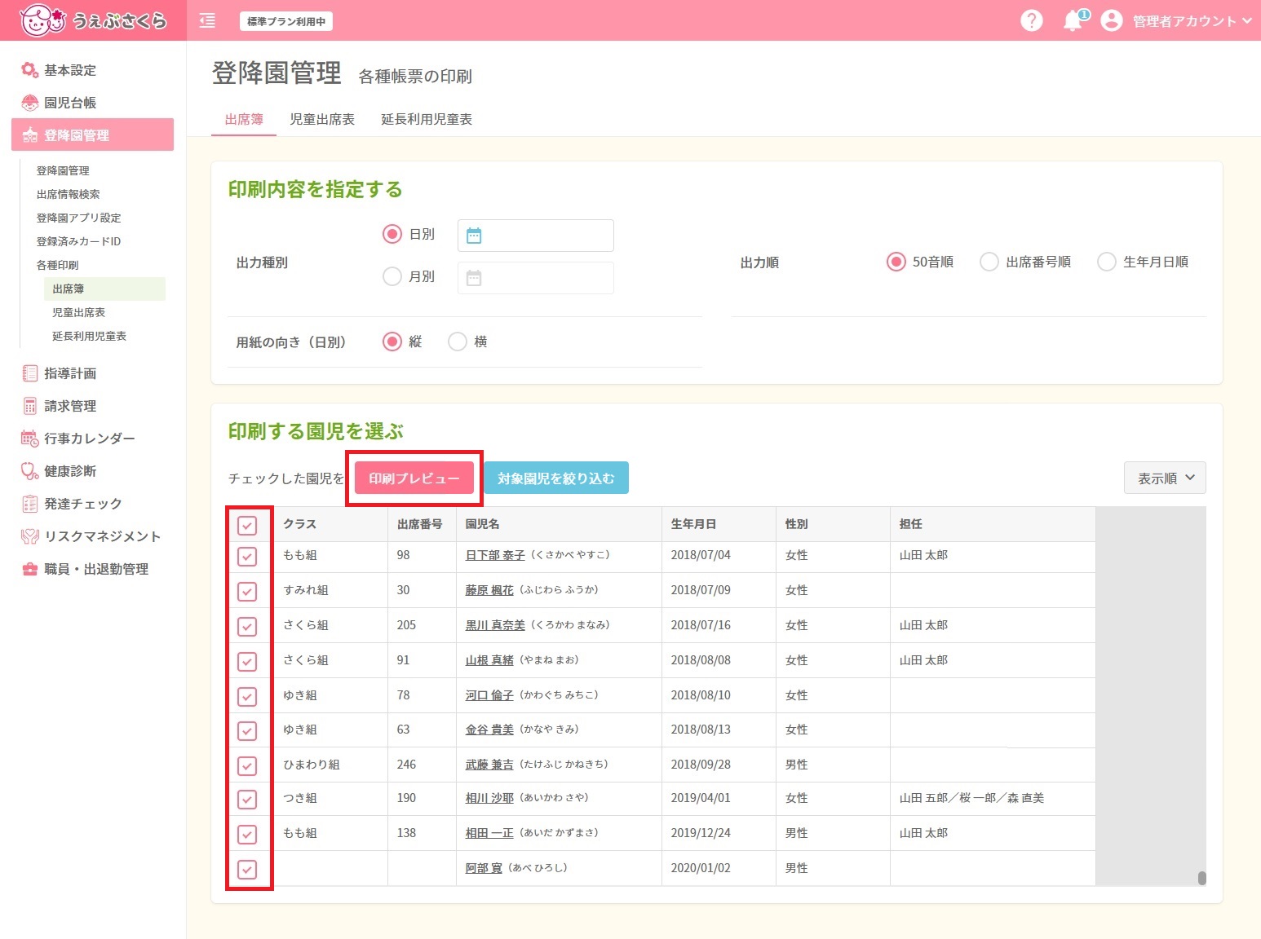Switch to the 延長利用児童表 tab
The width and height of the screenshot is (1261, 939).
[x=427, y=119]
